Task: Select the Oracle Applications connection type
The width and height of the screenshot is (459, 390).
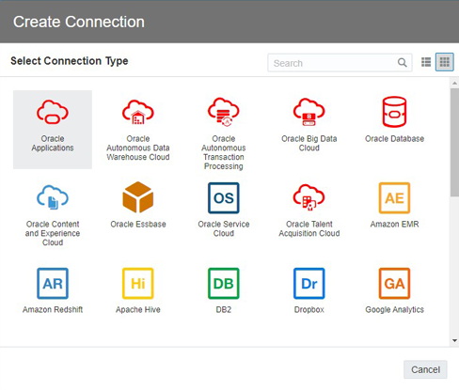Action: (53, 130)
